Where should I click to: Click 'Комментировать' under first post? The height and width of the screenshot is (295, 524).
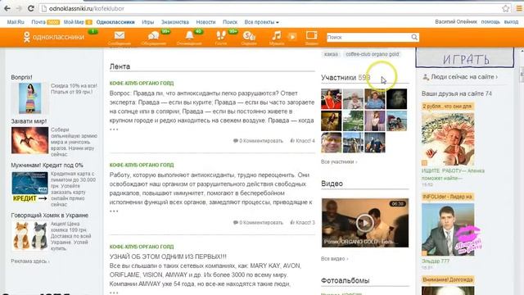(261, 141)
